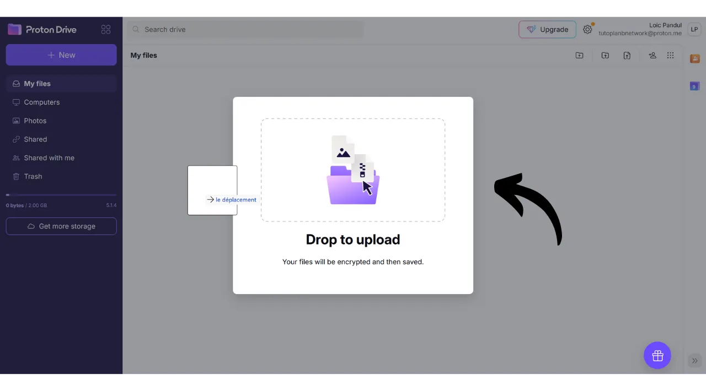Click the upload folder illustration
Viewport: 706px width, 391px height.
(x=353, y=170)
